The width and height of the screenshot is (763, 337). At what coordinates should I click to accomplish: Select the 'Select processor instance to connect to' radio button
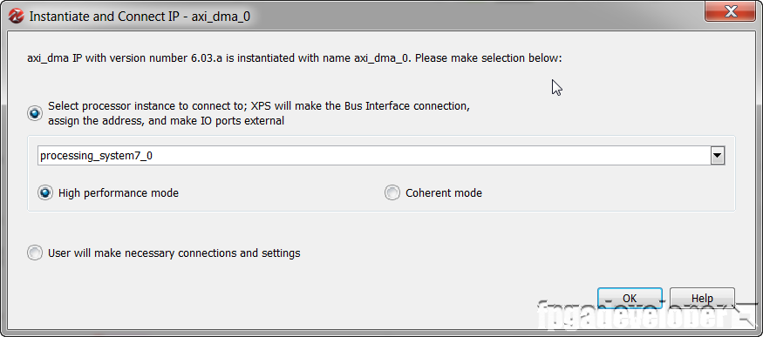point(35,114)
